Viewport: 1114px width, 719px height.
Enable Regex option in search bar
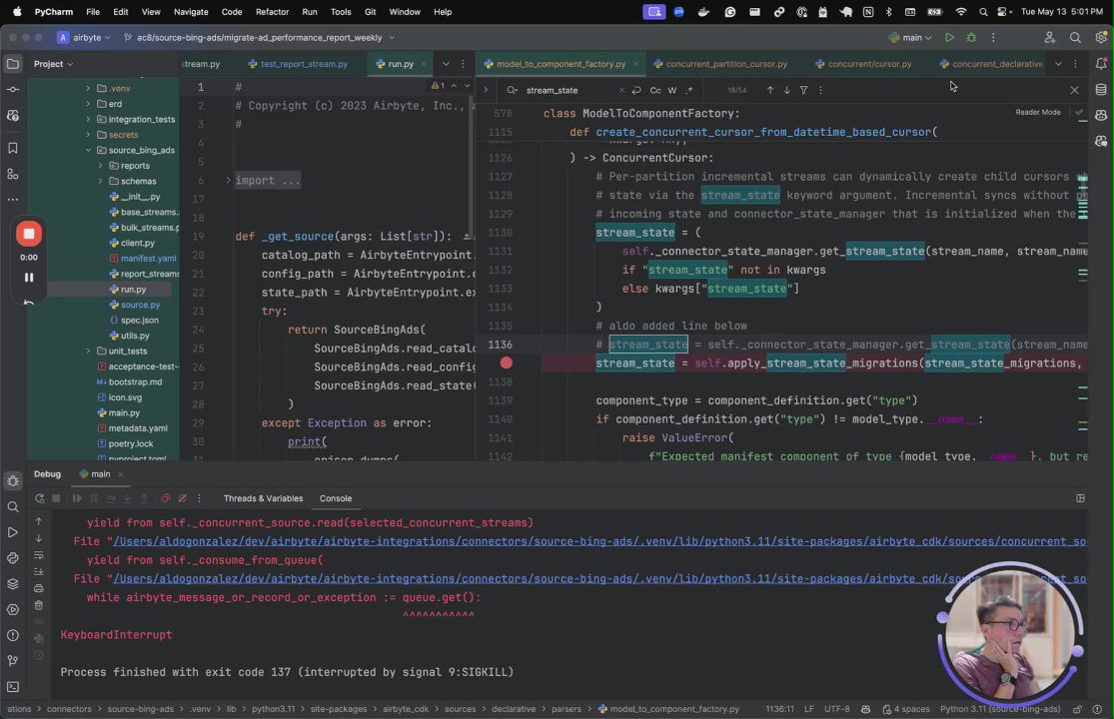click(688, 90)
